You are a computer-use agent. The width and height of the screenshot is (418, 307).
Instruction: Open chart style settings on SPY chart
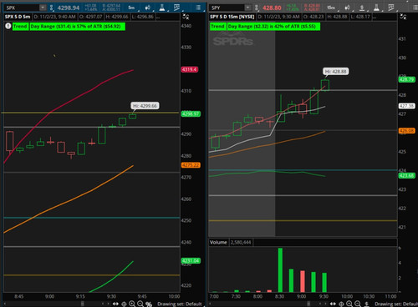point(348,8)
